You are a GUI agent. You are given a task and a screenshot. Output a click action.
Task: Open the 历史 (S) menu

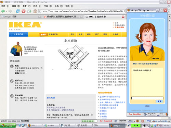[x=37, y=6]
